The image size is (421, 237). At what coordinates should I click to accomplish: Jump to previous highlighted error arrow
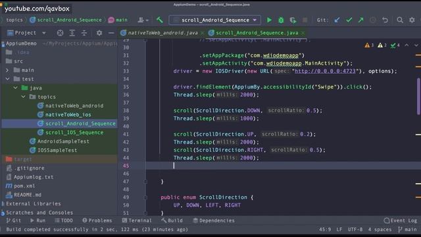pyautogui.click(x=407, y=45)
